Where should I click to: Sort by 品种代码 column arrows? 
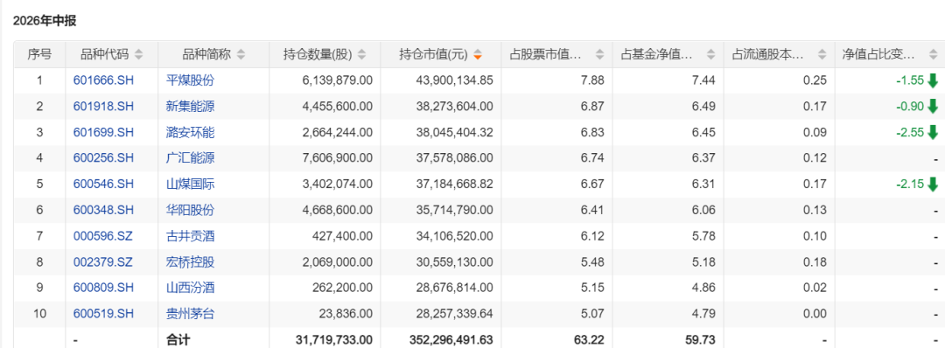coord(138,55)
